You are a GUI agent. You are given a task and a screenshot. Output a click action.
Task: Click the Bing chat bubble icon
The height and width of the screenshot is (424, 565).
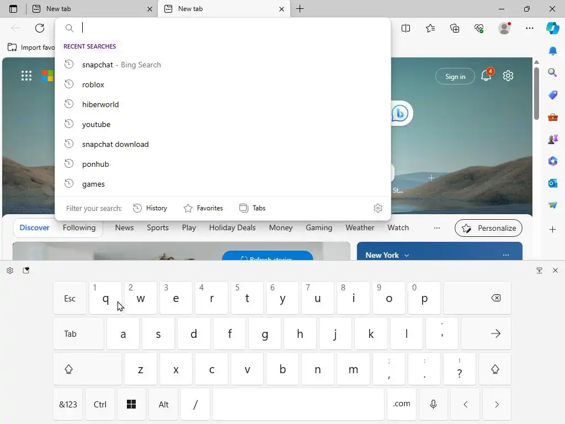(x=400, y=114)
